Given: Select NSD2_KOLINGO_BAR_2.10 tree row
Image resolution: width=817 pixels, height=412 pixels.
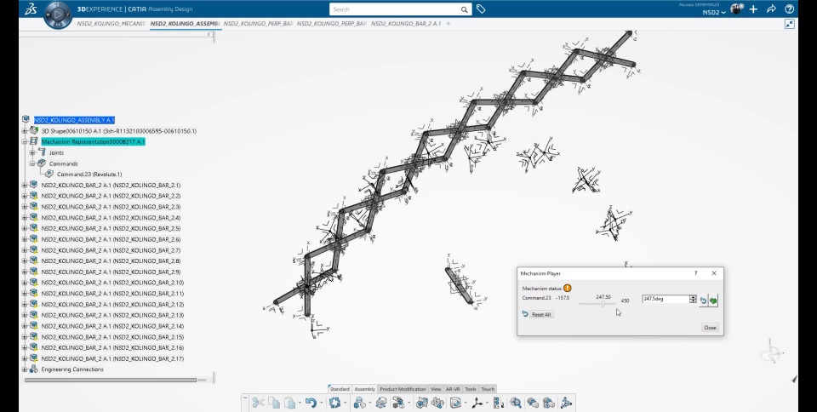Looking at the screenshot, I should (x=112, y=283).
